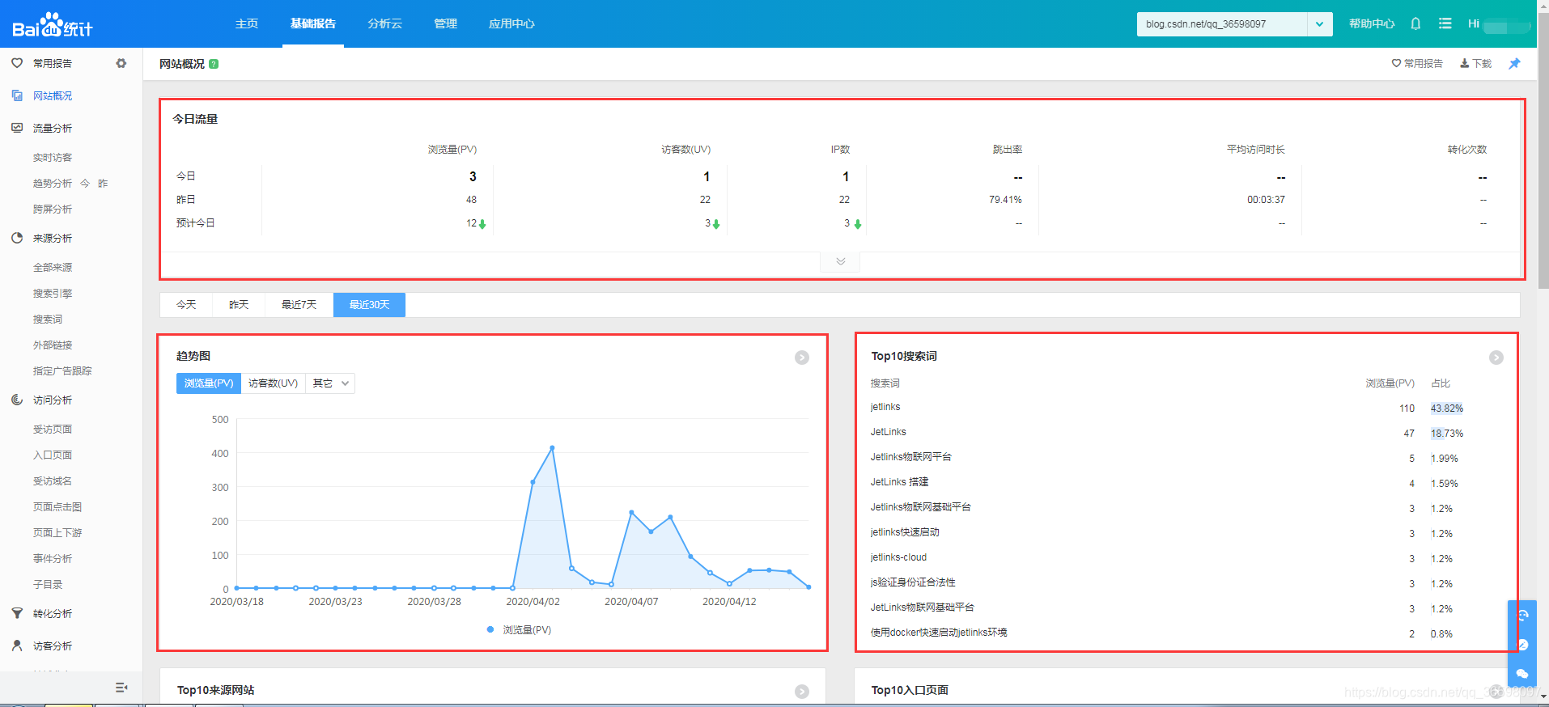Open the 其它 metric dropdown
The width and height of the screenshot is (1549, 707).
pos(330,383)
